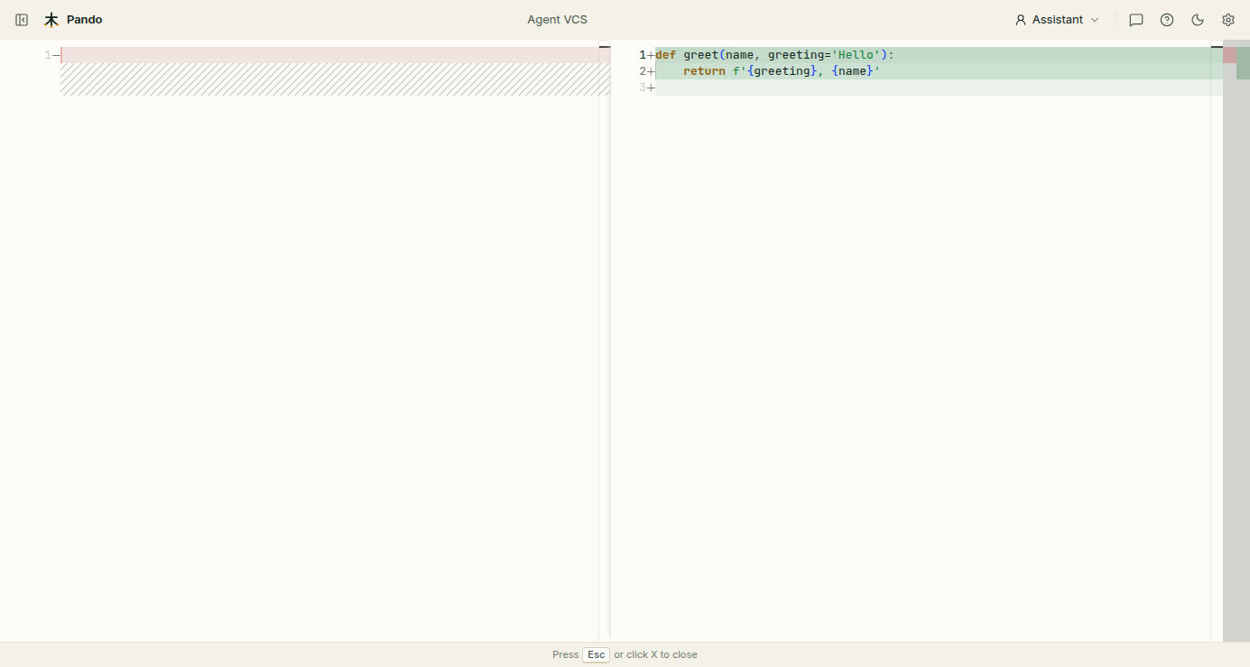The image size is (1250, 667).
Task: Open the settings gear icon
Action: 1228,20
